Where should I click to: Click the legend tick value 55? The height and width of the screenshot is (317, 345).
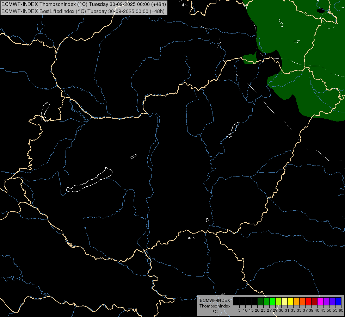click(335, 310)
